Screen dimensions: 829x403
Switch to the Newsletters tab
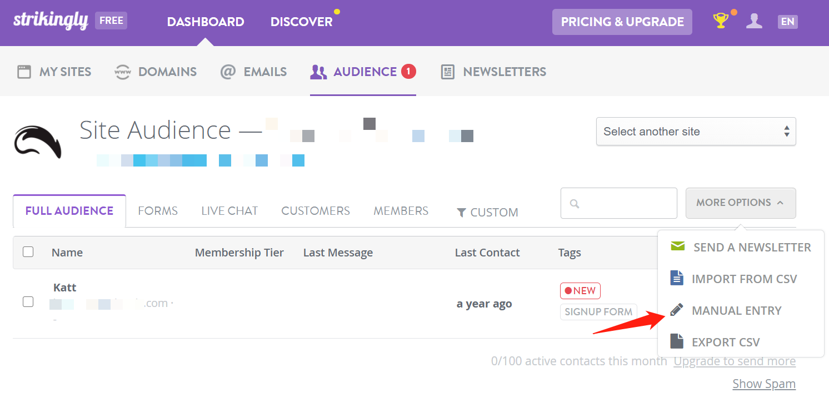[493, 72]
